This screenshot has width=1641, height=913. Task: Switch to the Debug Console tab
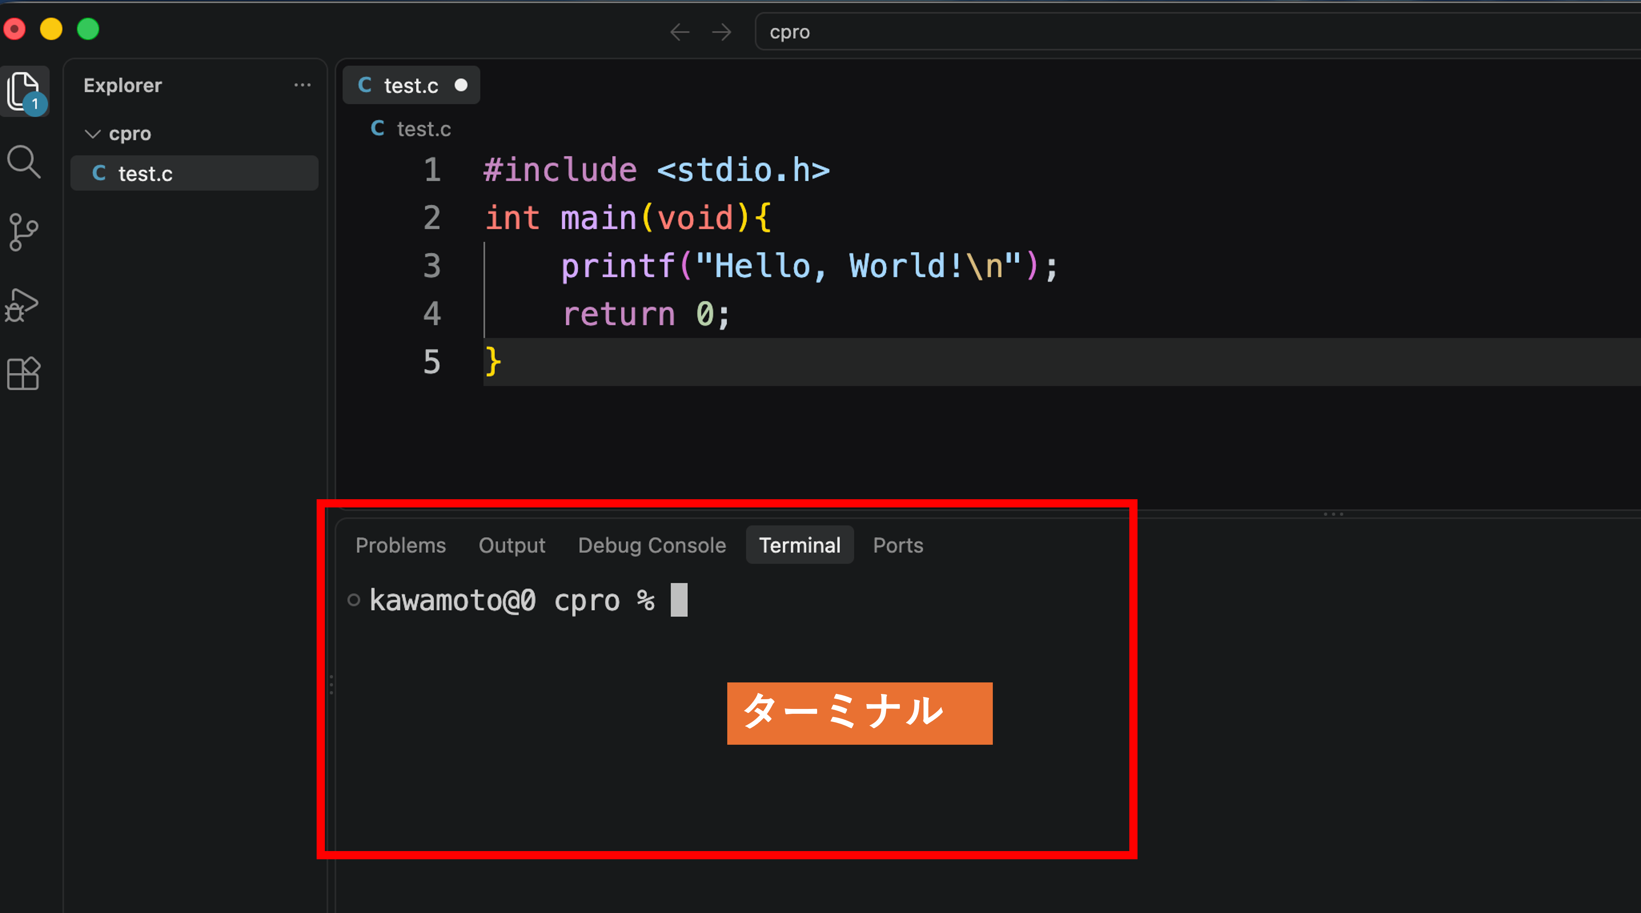point(652,545)
